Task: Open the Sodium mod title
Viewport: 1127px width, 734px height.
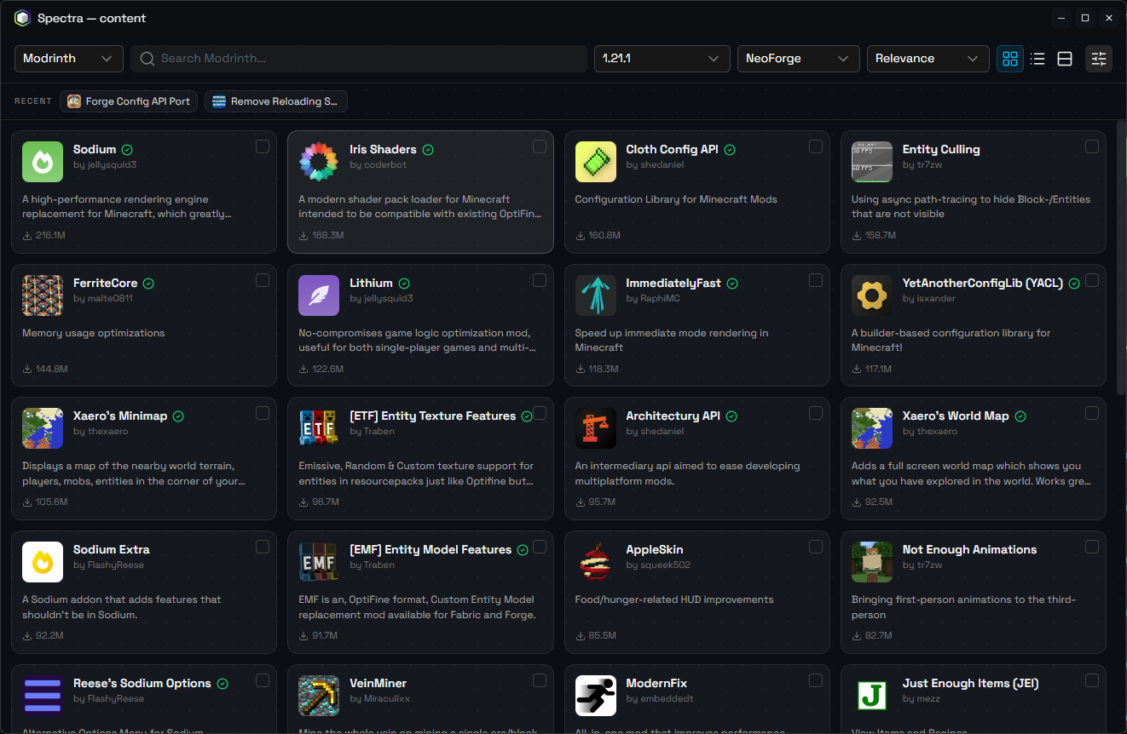Action: click(x=95, y=149)
